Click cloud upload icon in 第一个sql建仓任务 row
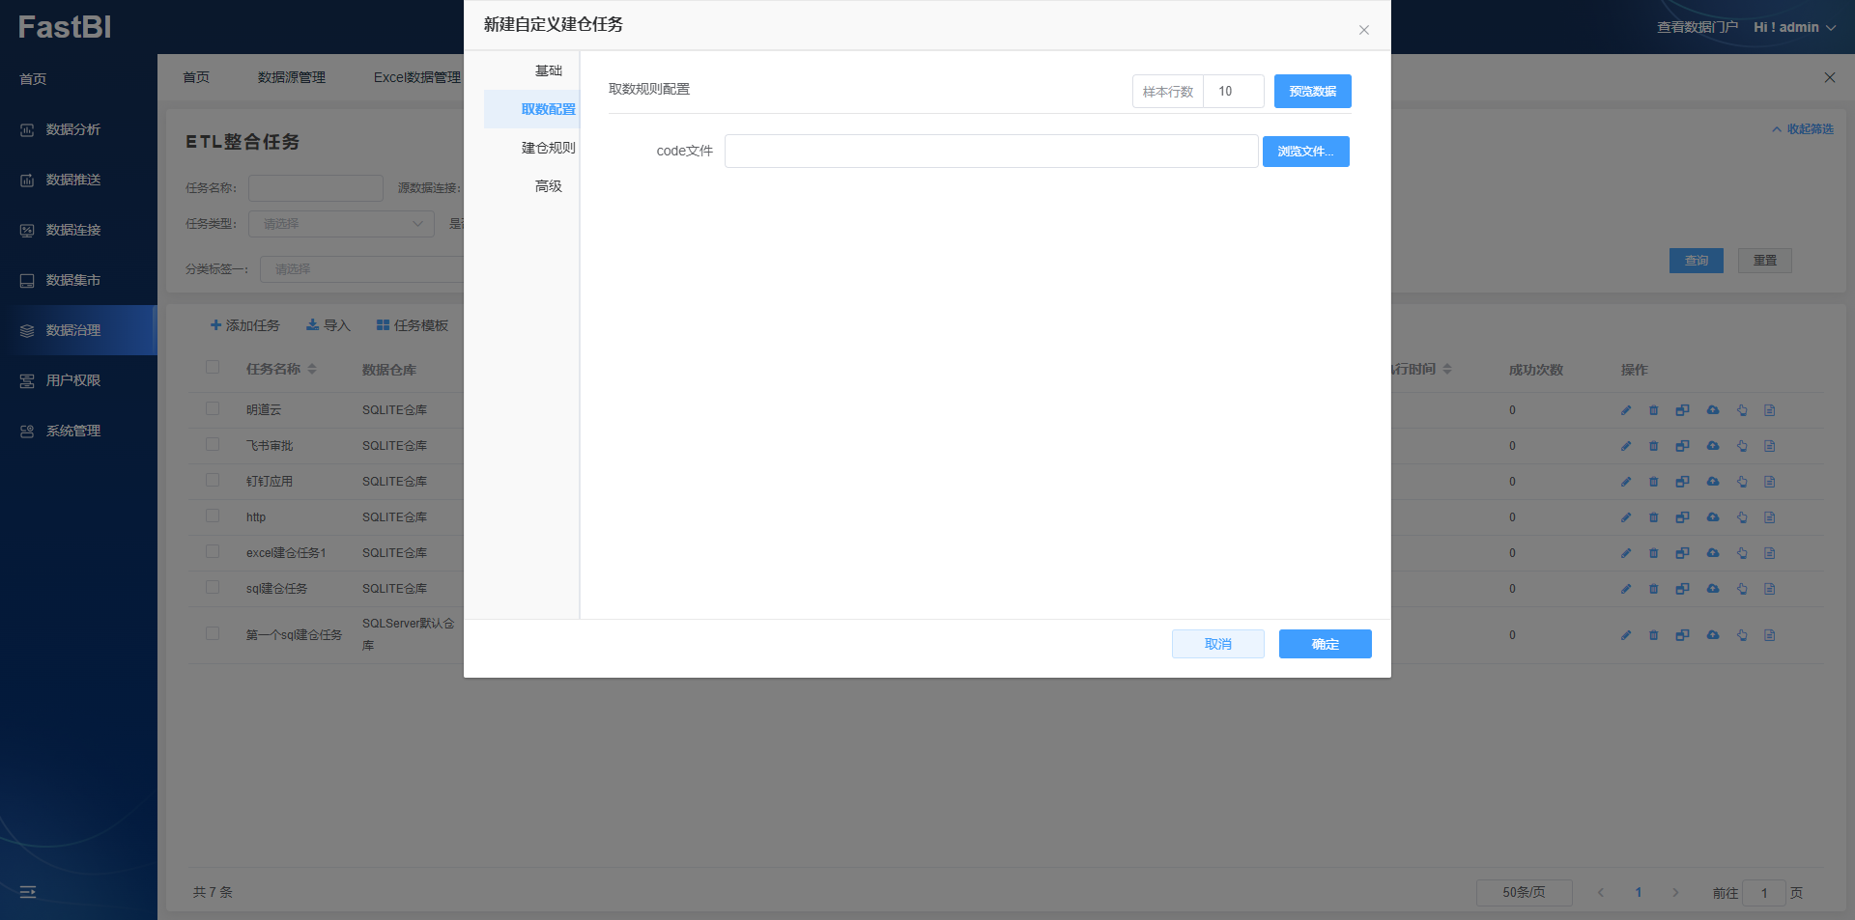The image size is (1855, 920). coord(1713,635)
